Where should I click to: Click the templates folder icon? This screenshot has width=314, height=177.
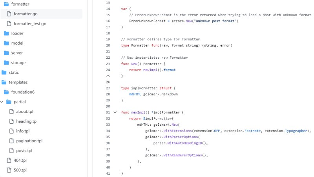pos(4,82)
